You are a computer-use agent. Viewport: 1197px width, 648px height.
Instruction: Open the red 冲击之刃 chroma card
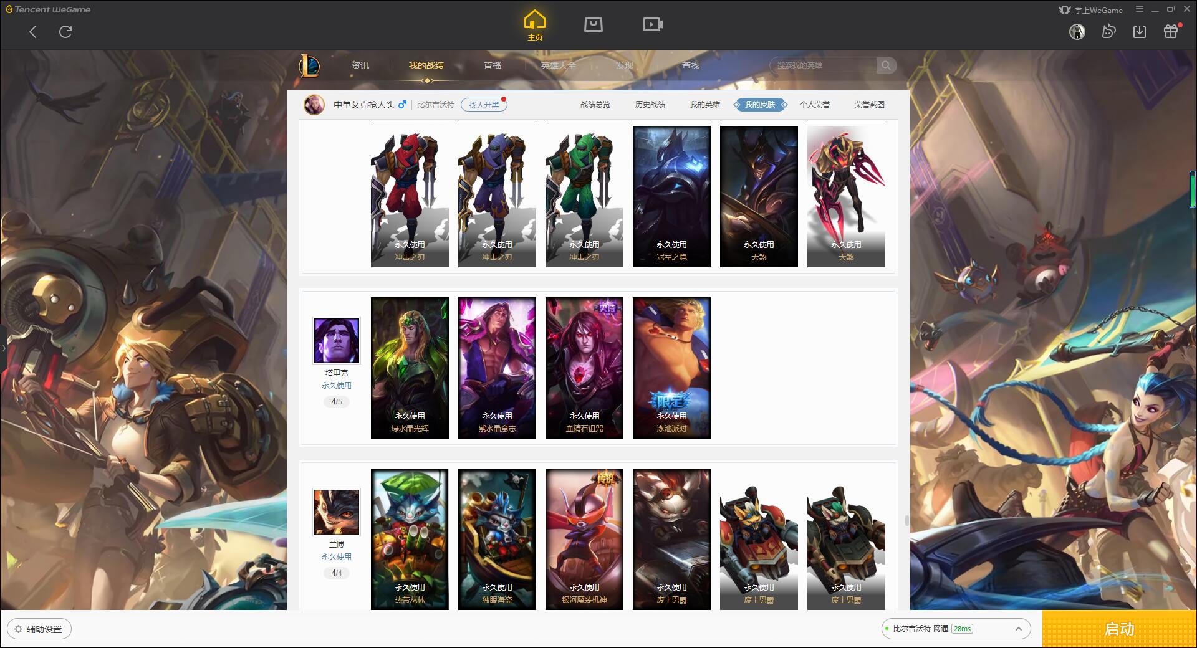point(410,196)
